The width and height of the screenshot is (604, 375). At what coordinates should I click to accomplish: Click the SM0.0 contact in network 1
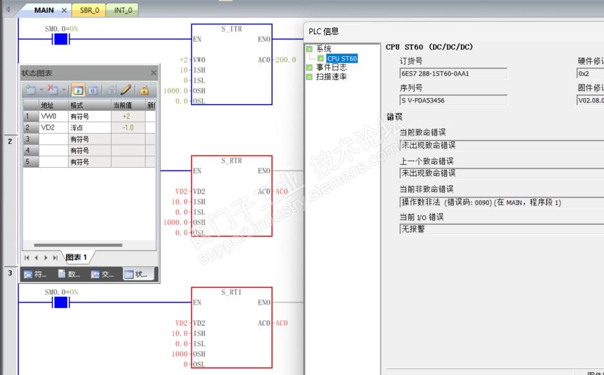61,39
